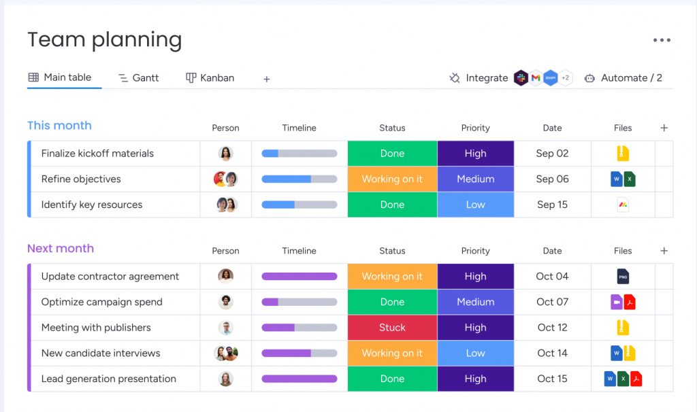Add a new board view with plus icon

pos(267,79)
